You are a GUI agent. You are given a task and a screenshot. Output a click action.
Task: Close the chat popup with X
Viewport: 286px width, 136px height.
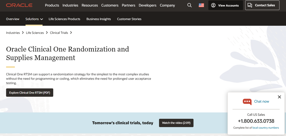[279, 97]
